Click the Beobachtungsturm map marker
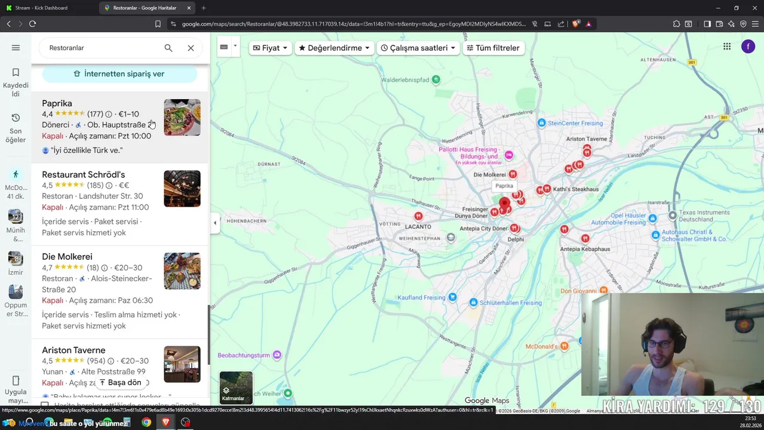 point(277,355)
